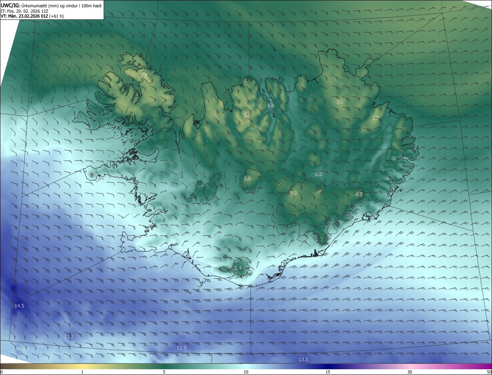The height and width of the screenshot is (375, 492).
Task: Click the colorbar tick label 10
Action: pos(246,372)
